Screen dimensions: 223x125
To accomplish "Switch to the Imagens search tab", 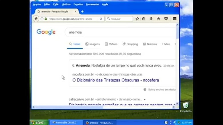I will pos(93,44).
